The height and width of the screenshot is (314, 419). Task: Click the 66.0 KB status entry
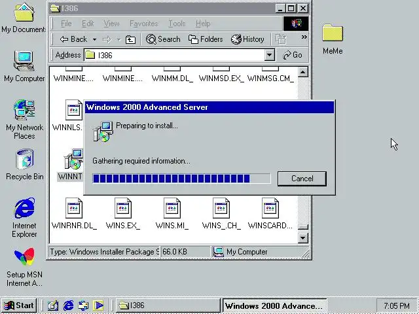pyautogui.click(x=185, y=252)
